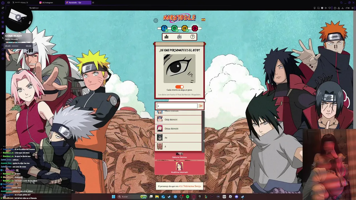356x200 pixels.
Task: Click the character guess input field
Action: [177, 106]
